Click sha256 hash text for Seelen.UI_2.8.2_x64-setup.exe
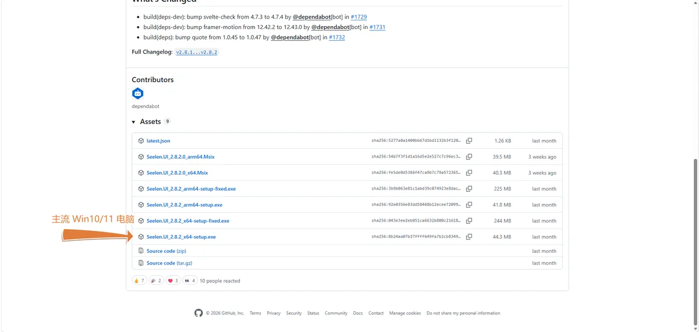This screenshot has height=332, width=699. click(416, 237)
